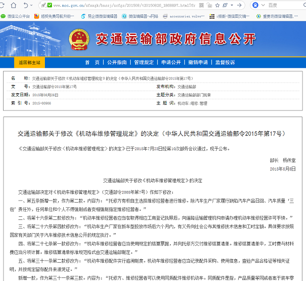Open the 微信编辑器-e网络 bookmark
306x281 pixels.
[x=140, y=16]
